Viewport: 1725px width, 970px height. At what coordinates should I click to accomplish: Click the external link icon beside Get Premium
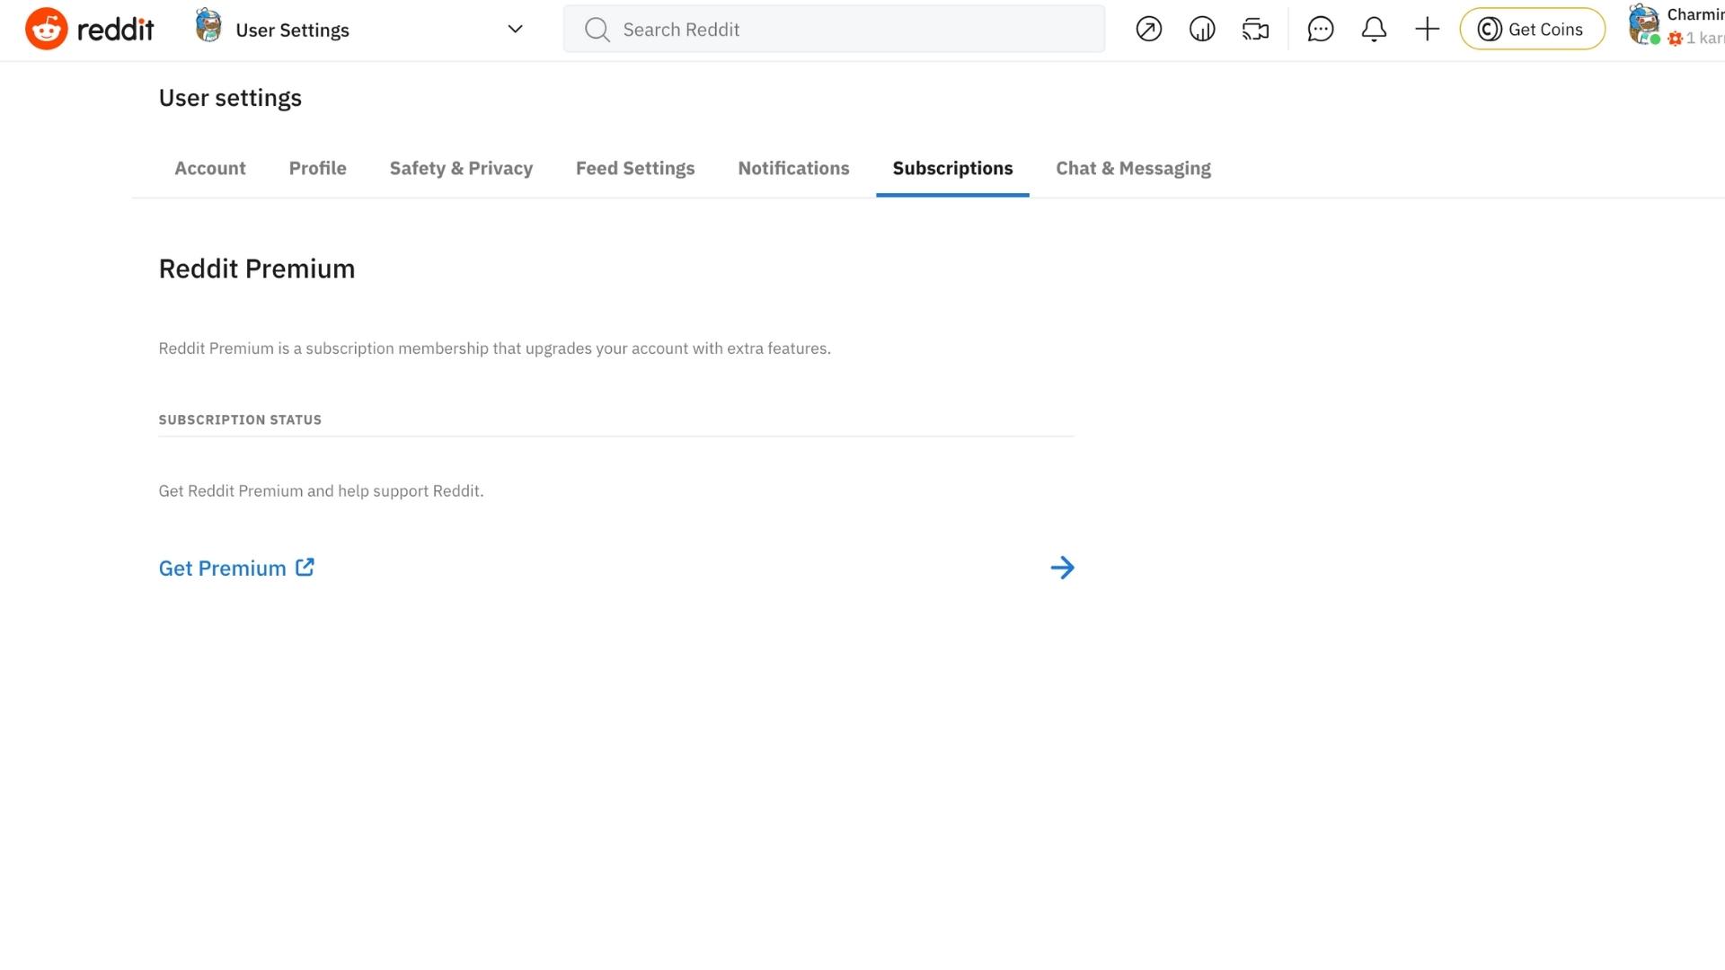pyautogui.click(x=305, y=567)
